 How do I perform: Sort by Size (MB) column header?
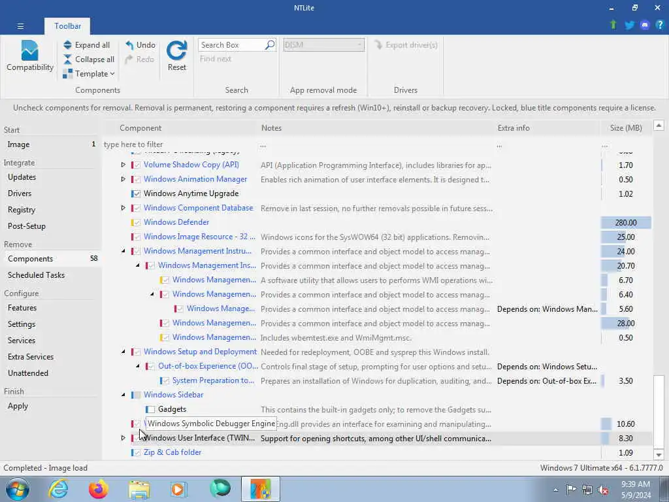pyautogui.click(x=625, y=128)
